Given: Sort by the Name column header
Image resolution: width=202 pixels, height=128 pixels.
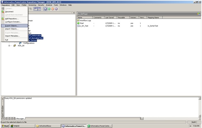Looking at the screenshot, I should tap(85, 17).
